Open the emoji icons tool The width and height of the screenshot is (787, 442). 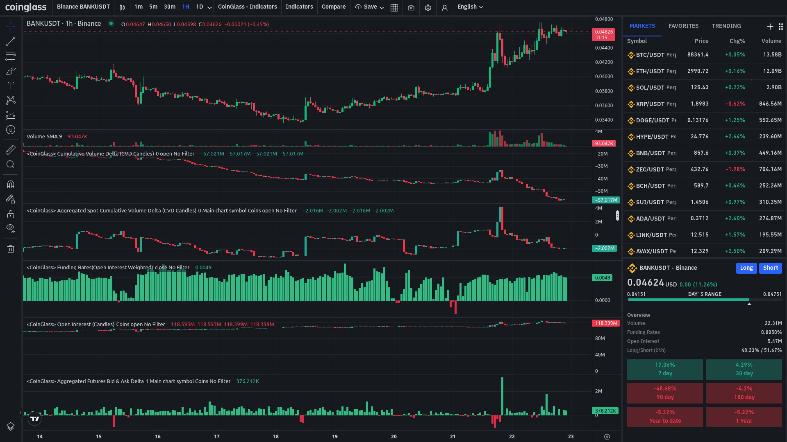pyautogui.click(x=11, y=130)
